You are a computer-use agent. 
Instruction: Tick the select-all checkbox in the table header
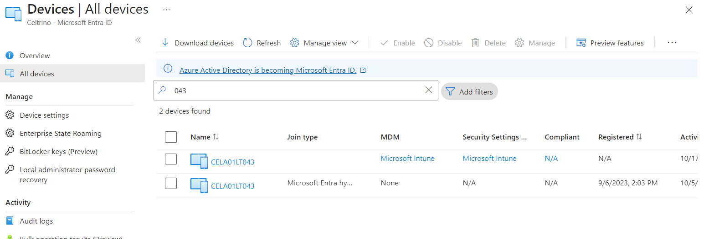pyautogui.click(x=171, y=137)
